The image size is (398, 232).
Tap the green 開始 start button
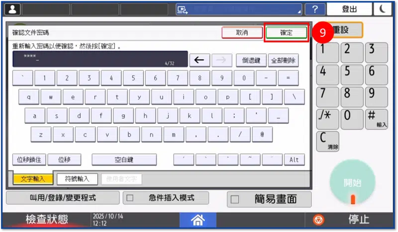tap(352, 182)
